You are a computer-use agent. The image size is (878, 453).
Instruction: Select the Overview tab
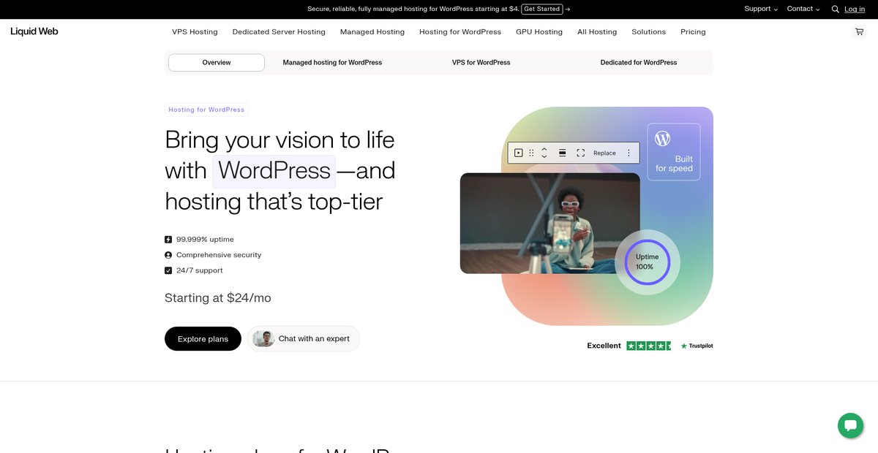(x=217, y=63)
